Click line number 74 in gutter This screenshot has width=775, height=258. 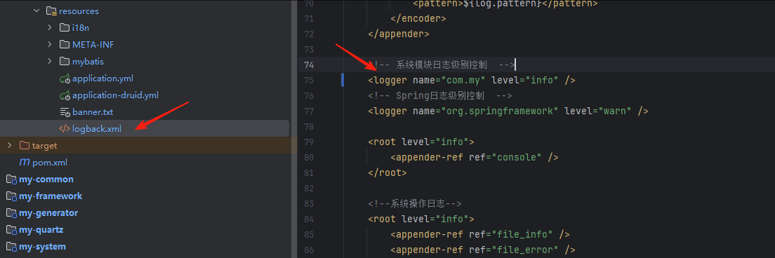(x=309, y=64)
